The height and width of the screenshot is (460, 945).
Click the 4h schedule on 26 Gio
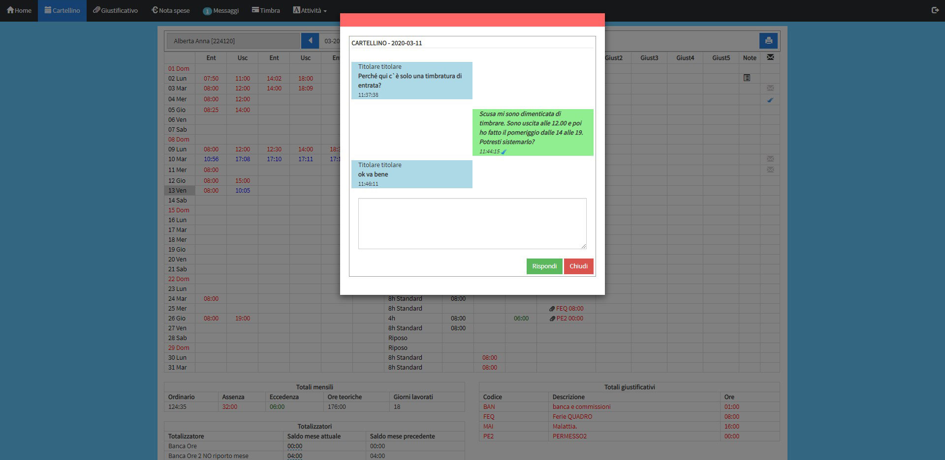pyautogui.click(x=392, y=318)
